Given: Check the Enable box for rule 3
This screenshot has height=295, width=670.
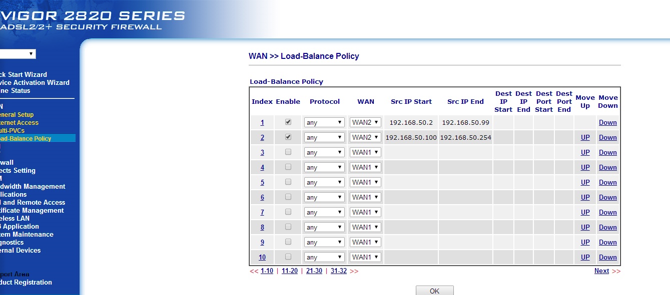Looking at the screenshot, I should [288, 152].
